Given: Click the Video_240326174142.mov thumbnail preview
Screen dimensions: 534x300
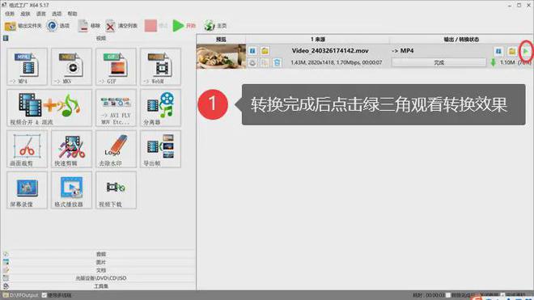Looking at the screenshot, I should point(221,57).
